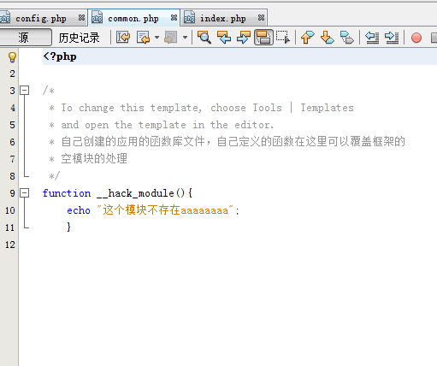The image size is (437, 366).
Task: Toggle Highlight Search button
Action: coord(263,38)
